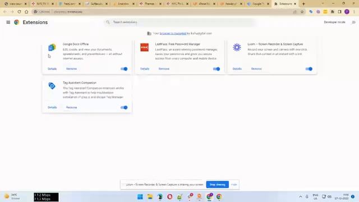Click the search magnifier icon

[108, 22]
